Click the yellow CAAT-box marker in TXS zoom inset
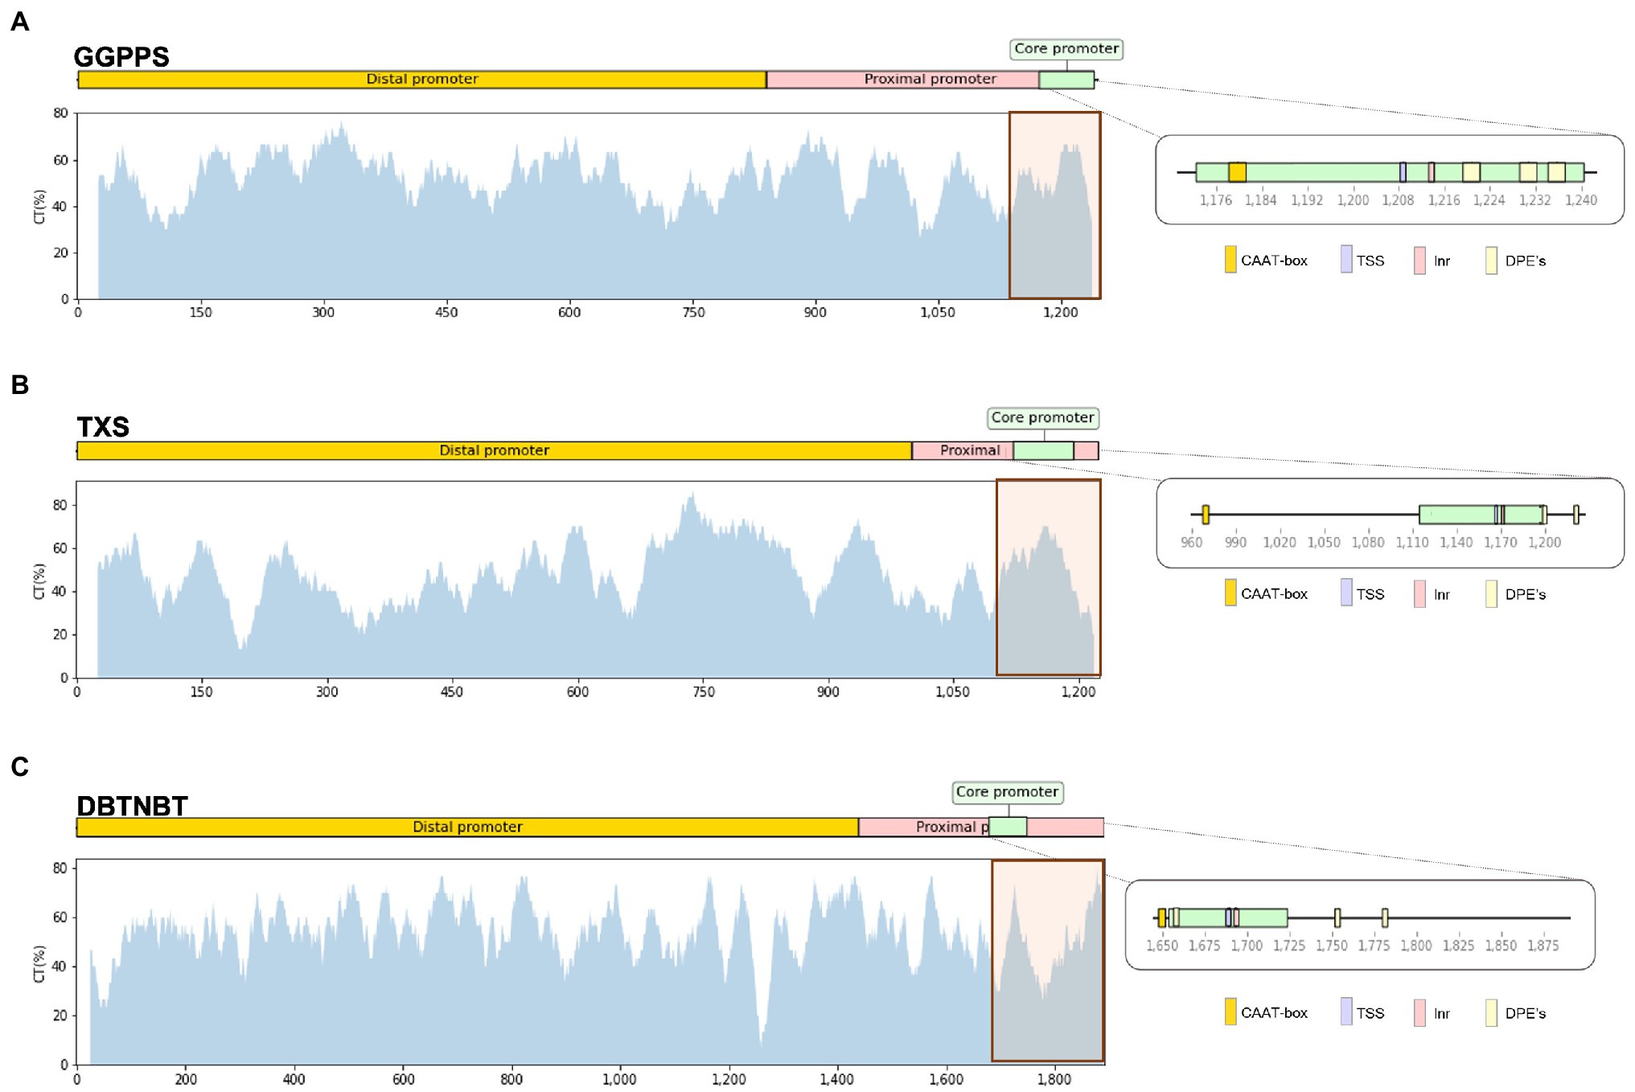 pyautogui.click(x=1206, y=515)
